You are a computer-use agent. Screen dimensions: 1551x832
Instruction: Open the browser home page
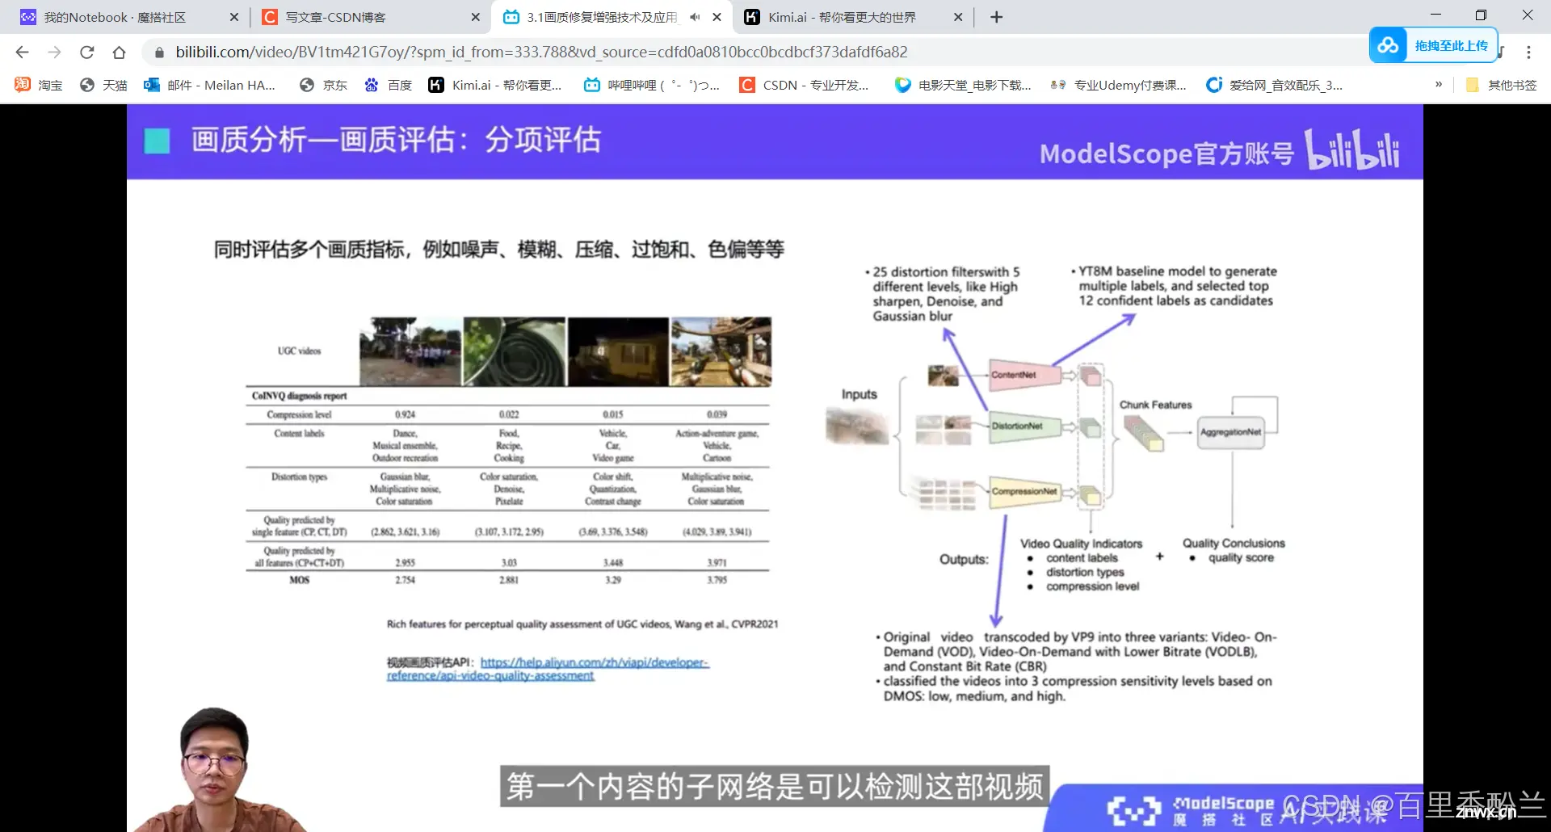click(x=119, y=53)
